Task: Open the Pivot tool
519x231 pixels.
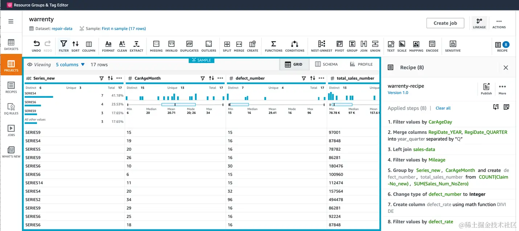Action: (339, 46)
